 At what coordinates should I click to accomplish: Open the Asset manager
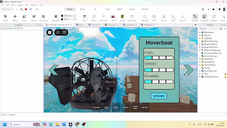[x=223, y=18]
